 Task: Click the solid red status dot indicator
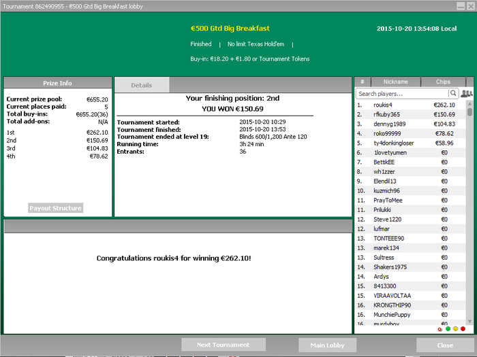coord(463,329)
